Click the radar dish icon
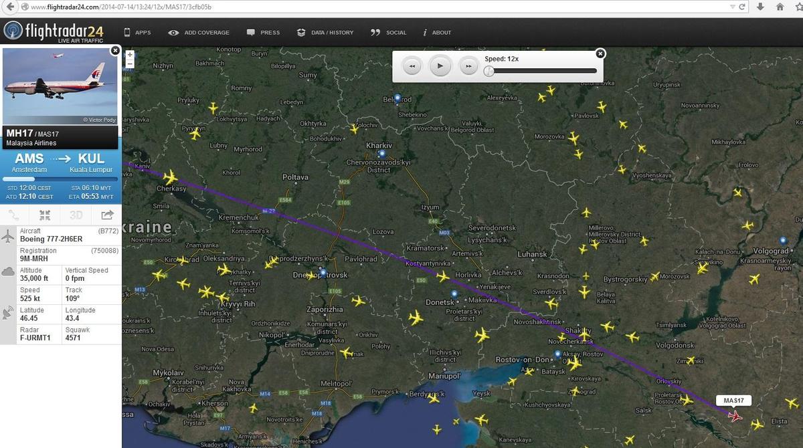The image size is (803, 448). click(x=9, y=312)
